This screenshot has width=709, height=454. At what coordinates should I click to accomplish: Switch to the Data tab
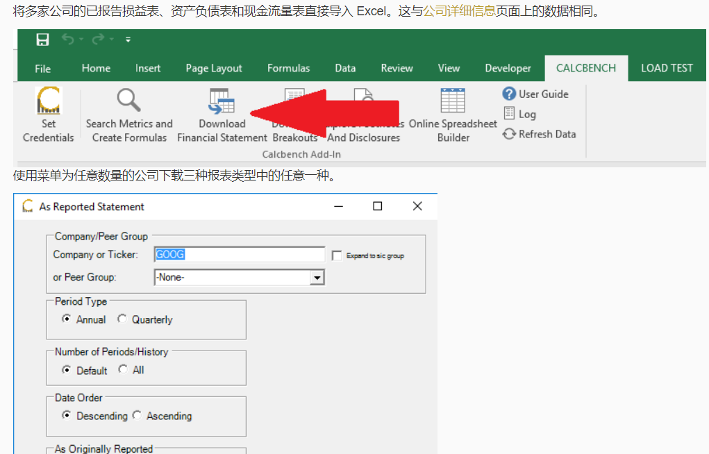[x=345, y=68]
